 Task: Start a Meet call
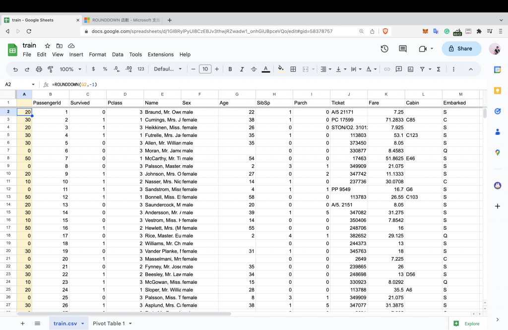click(x=423, y=49)
